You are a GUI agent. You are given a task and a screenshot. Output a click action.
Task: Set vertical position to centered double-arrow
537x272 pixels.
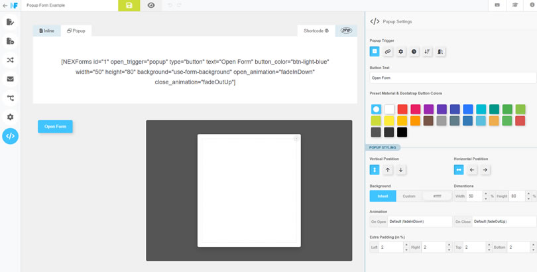pyautogui.click(x=375, y=170)
